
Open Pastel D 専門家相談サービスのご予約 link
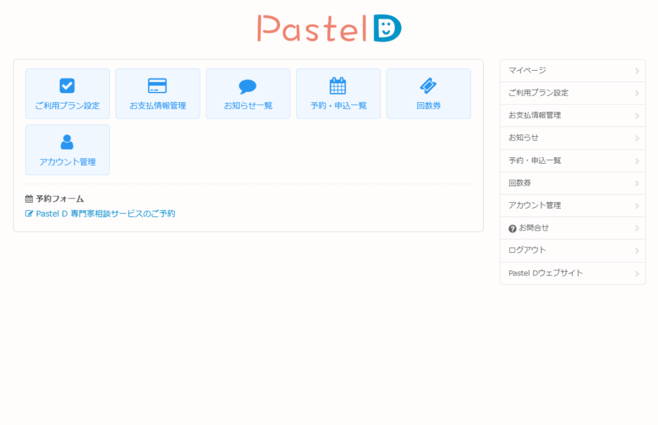coord(105,214)
